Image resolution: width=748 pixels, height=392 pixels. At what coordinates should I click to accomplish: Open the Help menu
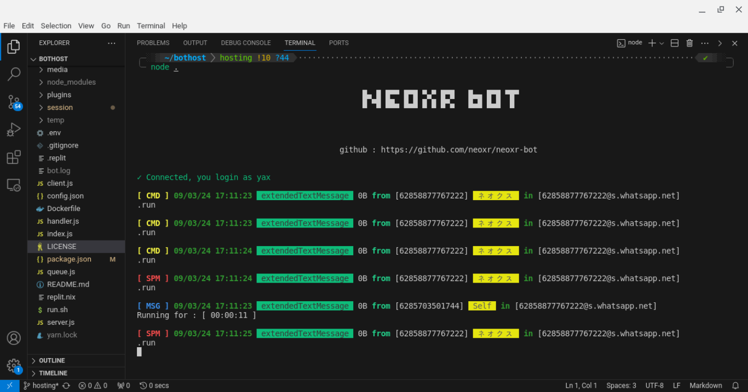tap(180, 26)
